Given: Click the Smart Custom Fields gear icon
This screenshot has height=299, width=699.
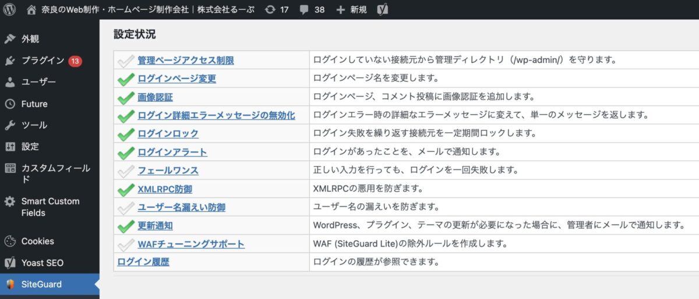Looking at the screenshot, I should pos(10,201).
